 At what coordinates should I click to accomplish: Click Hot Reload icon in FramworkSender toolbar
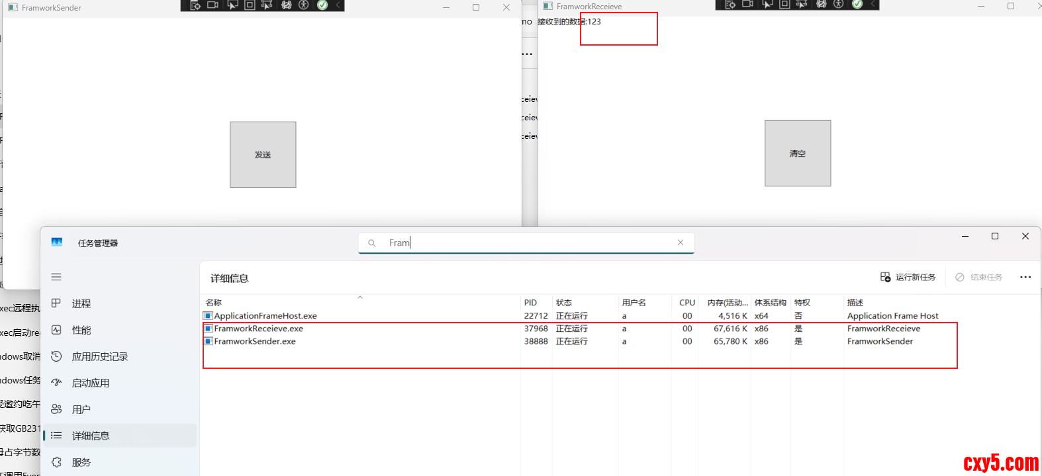click(x=286, y=5)
